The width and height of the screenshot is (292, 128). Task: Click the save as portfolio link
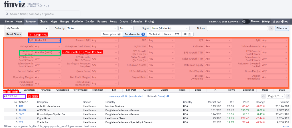(x=119, y=96)
